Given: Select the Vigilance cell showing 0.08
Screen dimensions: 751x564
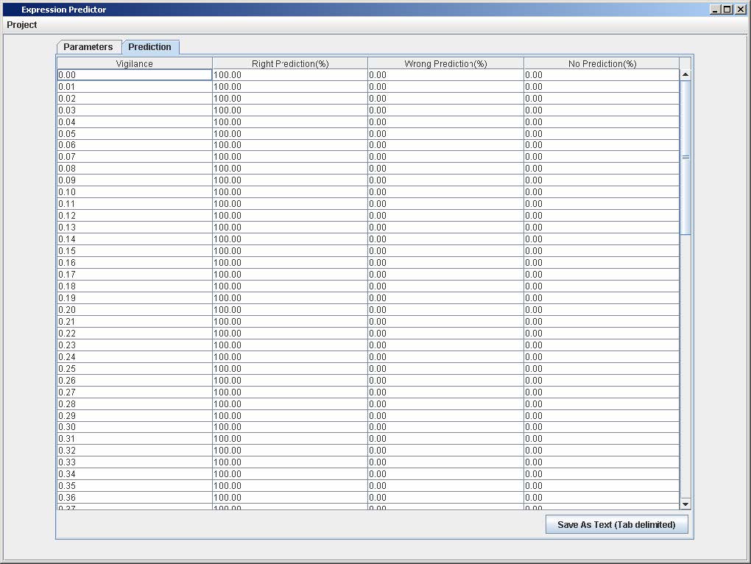Looking at the screenshot, I should [135, 169].
